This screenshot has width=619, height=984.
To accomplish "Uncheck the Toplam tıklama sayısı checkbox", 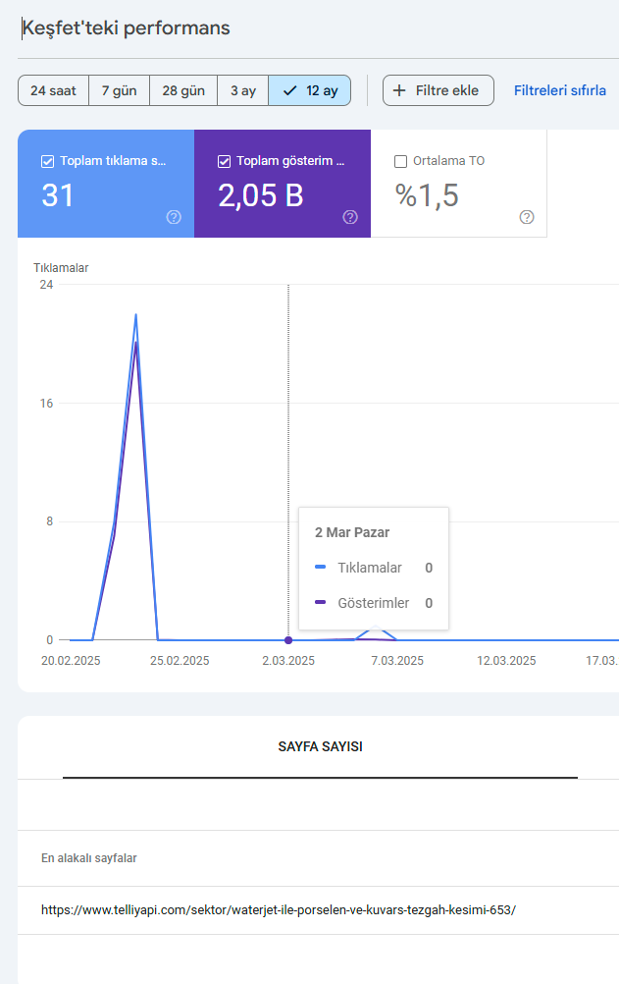I will pyautogui.click(x=48, y=161).
